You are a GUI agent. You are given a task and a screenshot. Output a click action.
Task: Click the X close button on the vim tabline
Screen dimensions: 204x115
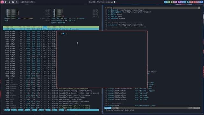(199, 8)
